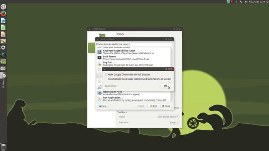Click the colorful globe icon in dock
Image resolution: width=269 pixels, height=151 pixels.
[3, 55]
